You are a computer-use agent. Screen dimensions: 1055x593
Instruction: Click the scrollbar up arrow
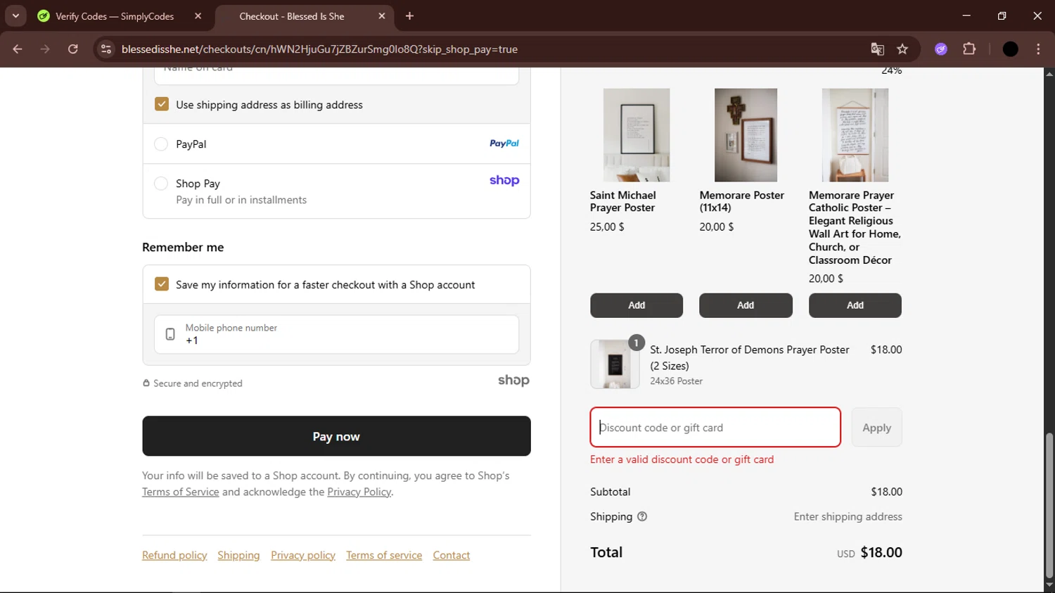click(x=1049, y=73)
